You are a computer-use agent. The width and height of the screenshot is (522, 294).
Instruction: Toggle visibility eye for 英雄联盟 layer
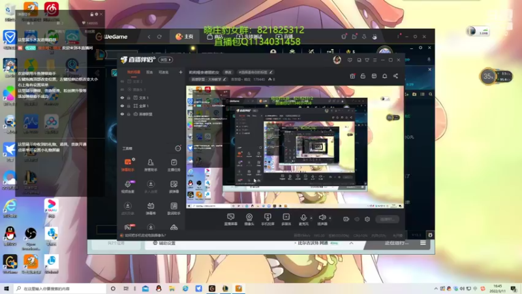coord(122,114)
